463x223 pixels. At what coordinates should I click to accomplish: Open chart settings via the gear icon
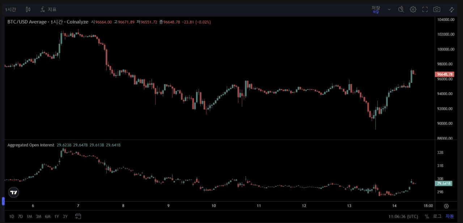tap(413, 9)
